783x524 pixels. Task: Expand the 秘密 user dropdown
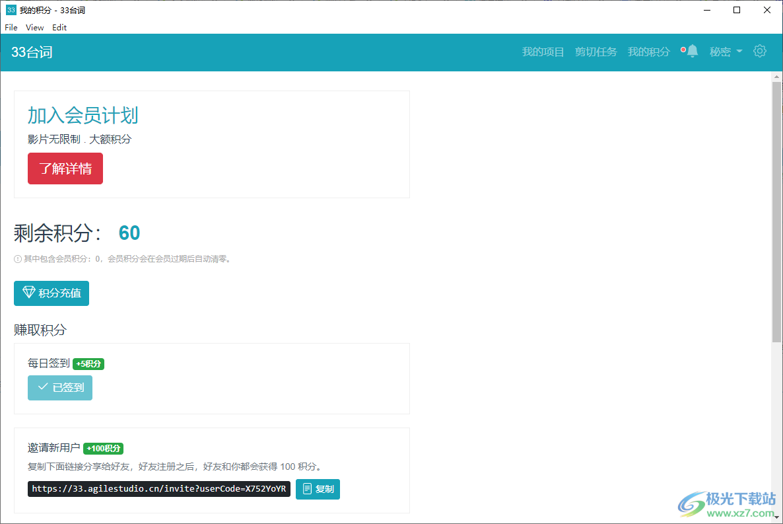[726, 52]
